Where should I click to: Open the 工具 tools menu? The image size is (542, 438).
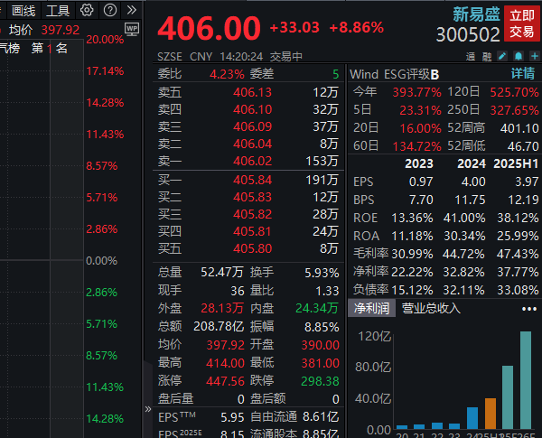click(58, 10)
